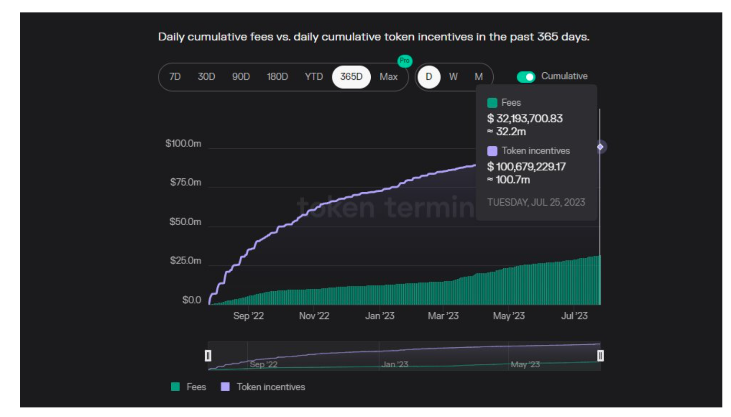The image size is (731, 417).
Task: Click the $75.0m y-axis label
Action: (186, 182)
